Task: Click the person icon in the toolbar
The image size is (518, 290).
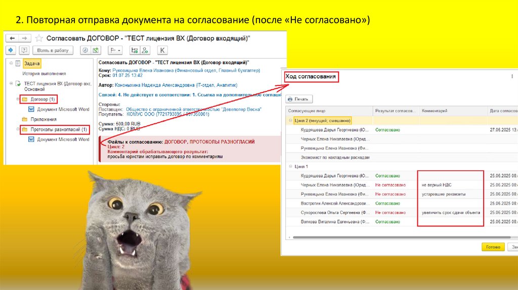Action: [x=145, y=50]
